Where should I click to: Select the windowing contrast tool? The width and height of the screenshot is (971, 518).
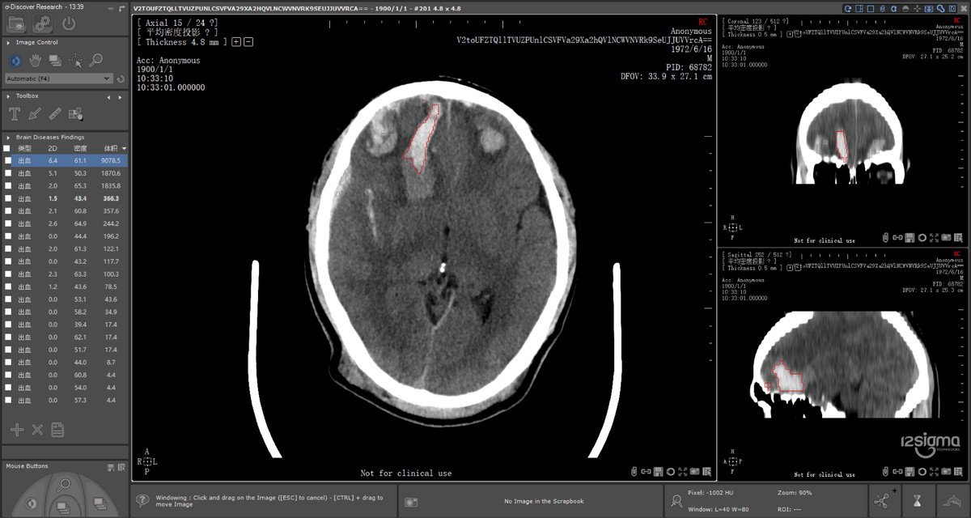[x=15, y=61]
